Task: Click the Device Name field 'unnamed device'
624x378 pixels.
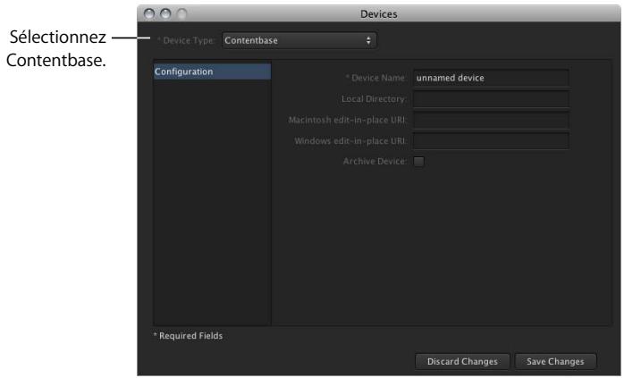Action: (x=491, y=78)
